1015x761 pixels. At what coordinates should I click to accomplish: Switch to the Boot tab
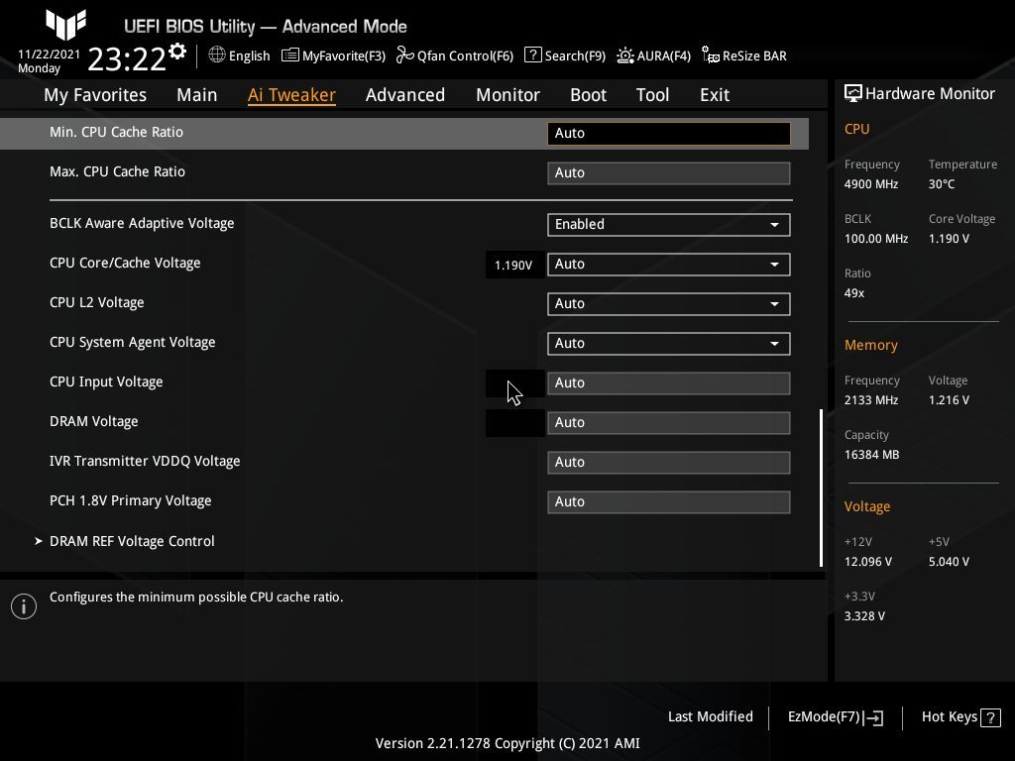pos(589,95)
